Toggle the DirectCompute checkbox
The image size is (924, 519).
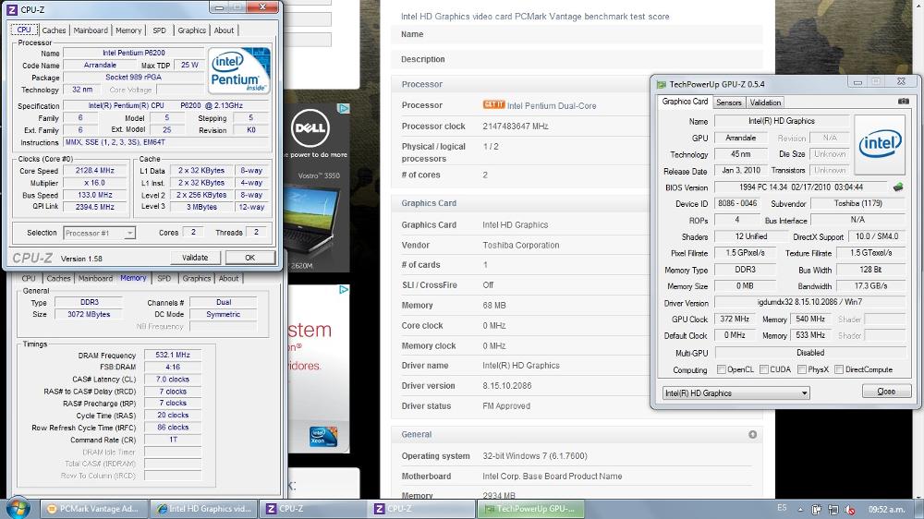pyautogui.click(x=839, y=369)
